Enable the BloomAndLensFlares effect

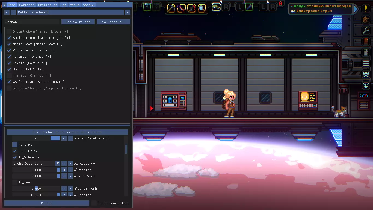tap(9, 31)
